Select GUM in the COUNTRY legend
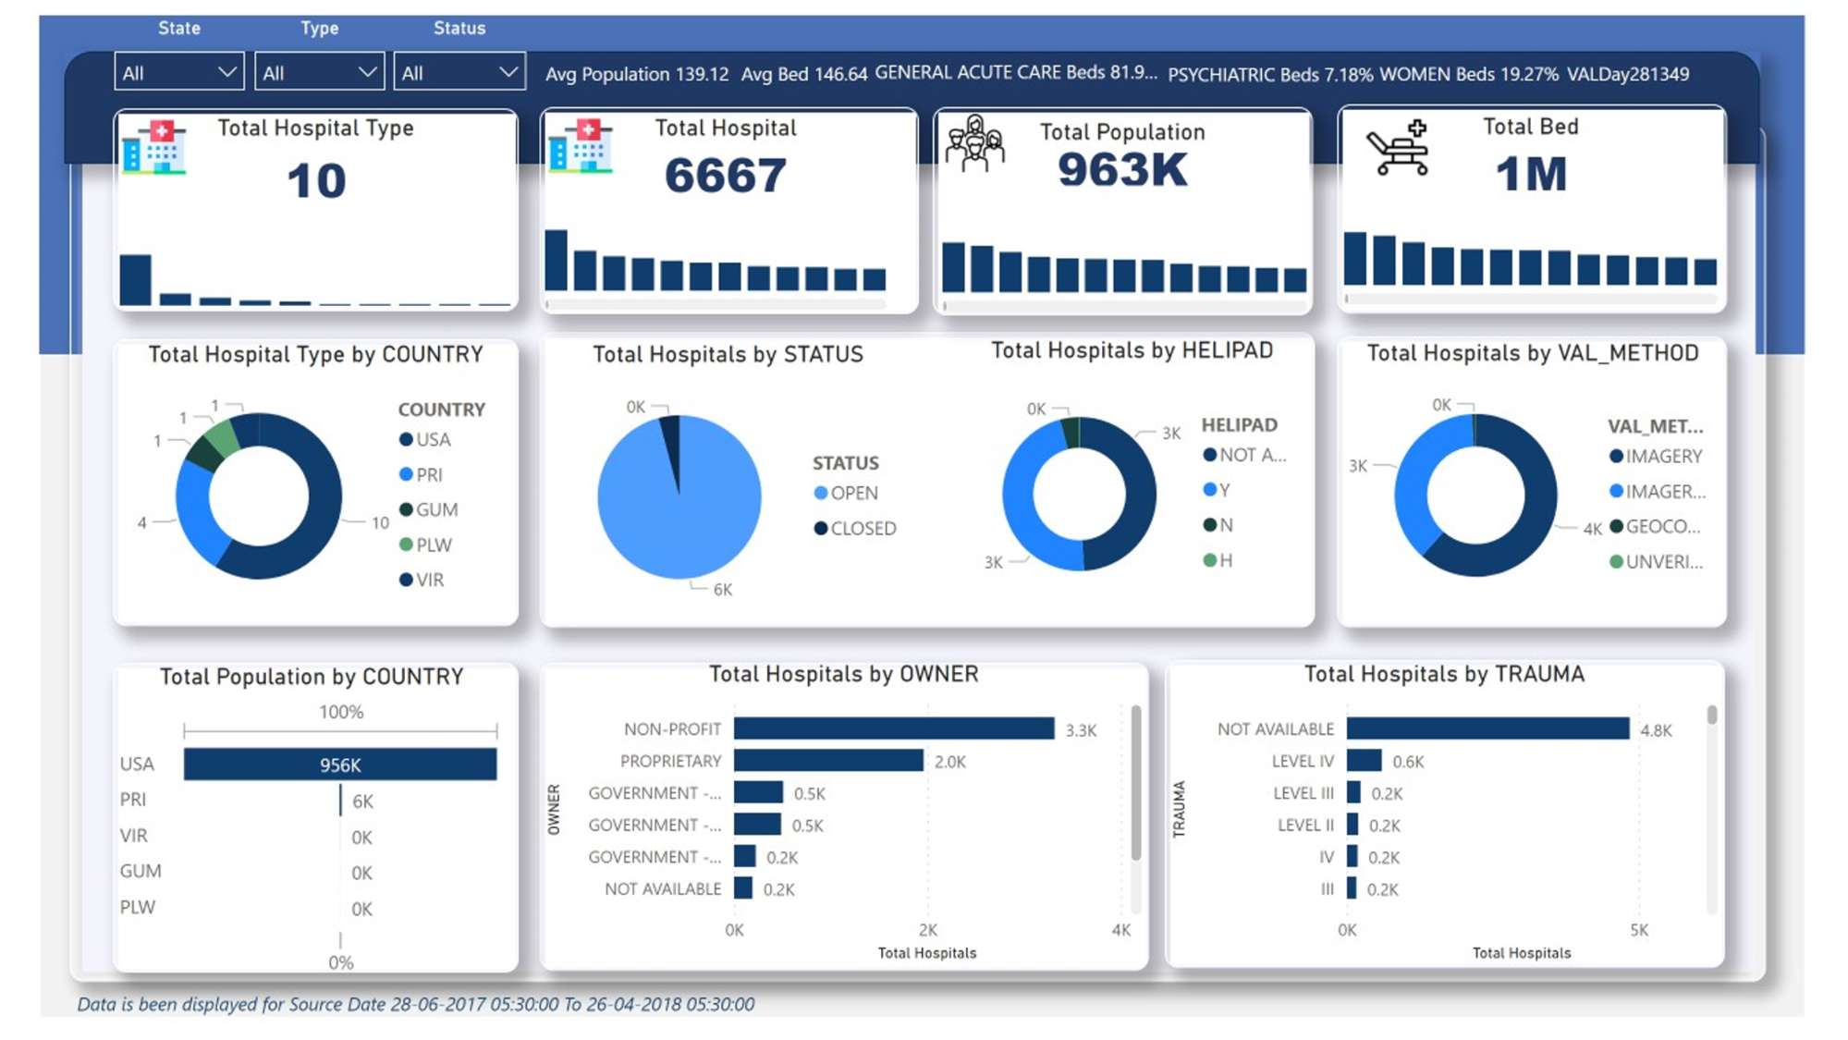Viewport: 1848px width, 1040px height. (428, 509)
